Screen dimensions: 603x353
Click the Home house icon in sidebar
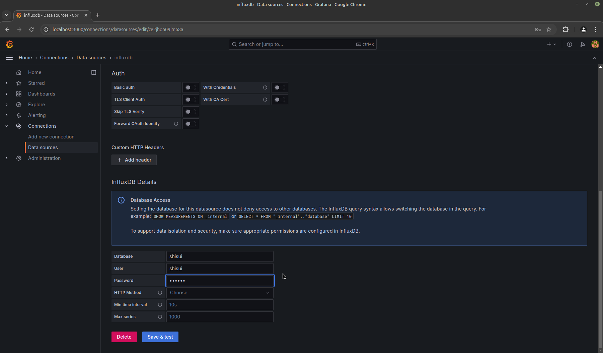tap(19, 72)
